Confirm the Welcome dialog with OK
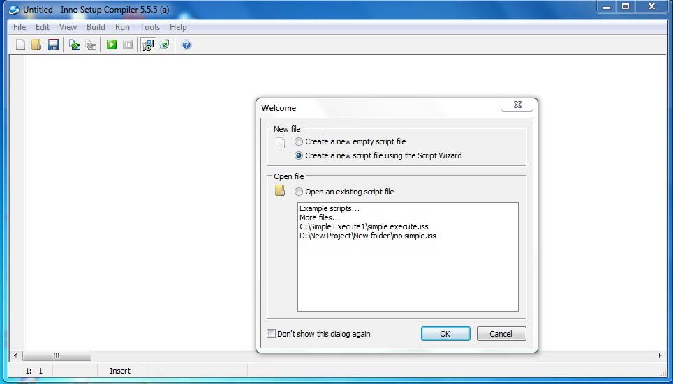Screen dimensions: 673x384 [x=445, y=333]
